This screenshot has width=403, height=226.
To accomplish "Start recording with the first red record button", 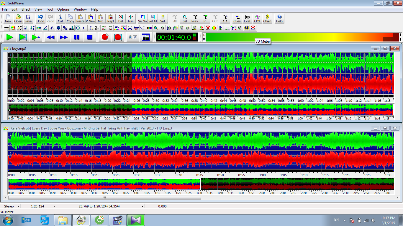I will 105,37.
